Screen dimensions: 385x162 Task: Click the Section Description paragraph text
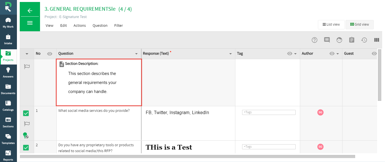point(92,83)
